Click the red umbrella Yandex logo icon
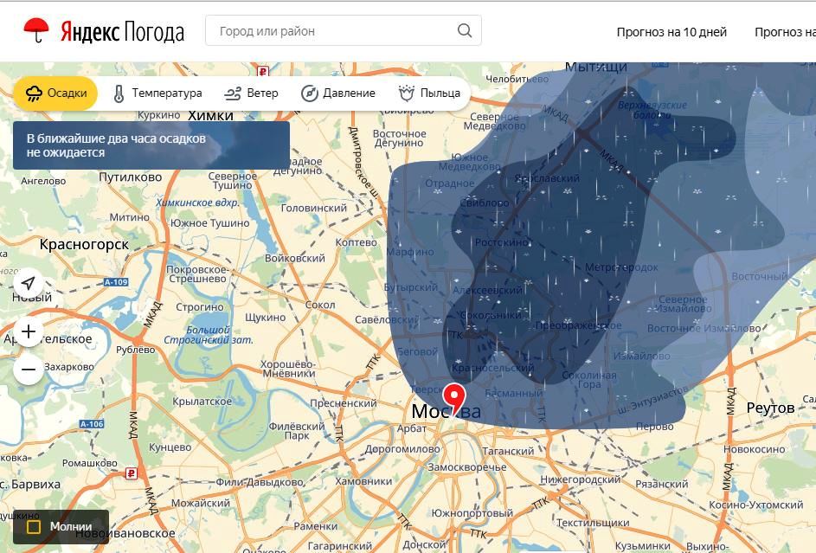 click(x=36, y=30)
